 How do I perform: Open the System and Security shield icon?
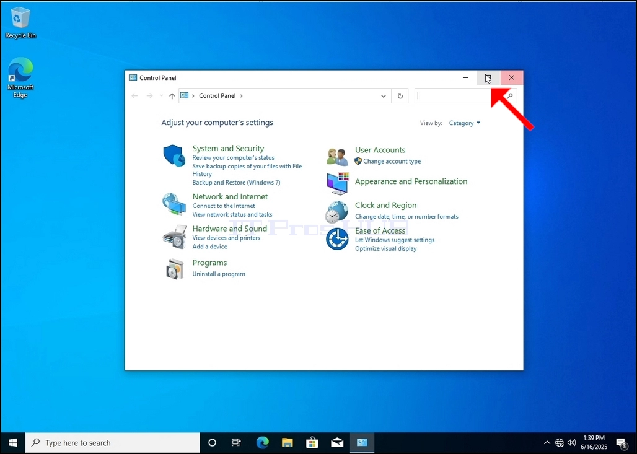(x=174, y=155)
